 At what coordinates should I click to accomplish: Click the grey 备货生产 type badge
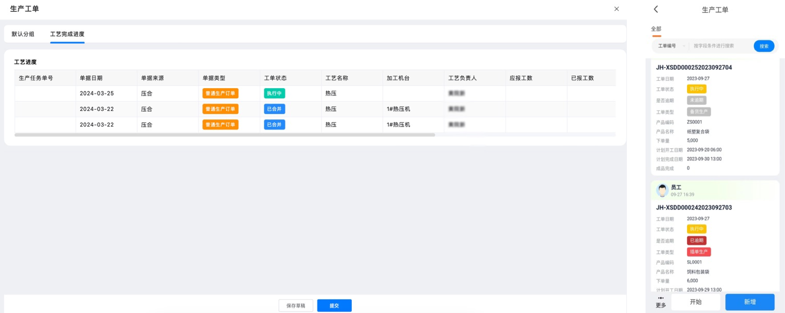pyautogui.click(x=698, y=112)
